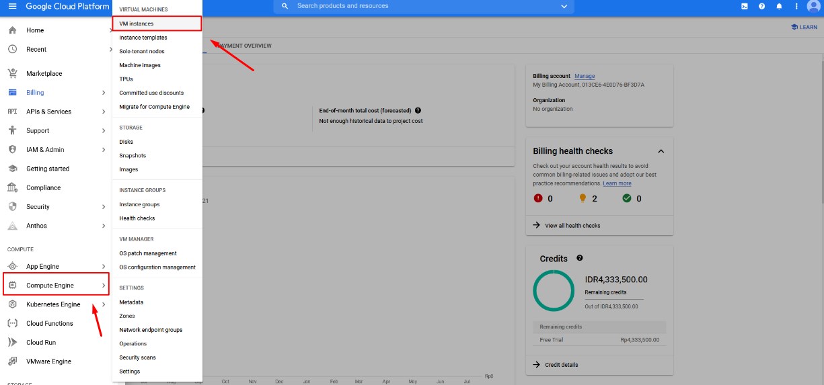Open the notifications bell
The image size is (824, 385).
(x=779, y=6)
